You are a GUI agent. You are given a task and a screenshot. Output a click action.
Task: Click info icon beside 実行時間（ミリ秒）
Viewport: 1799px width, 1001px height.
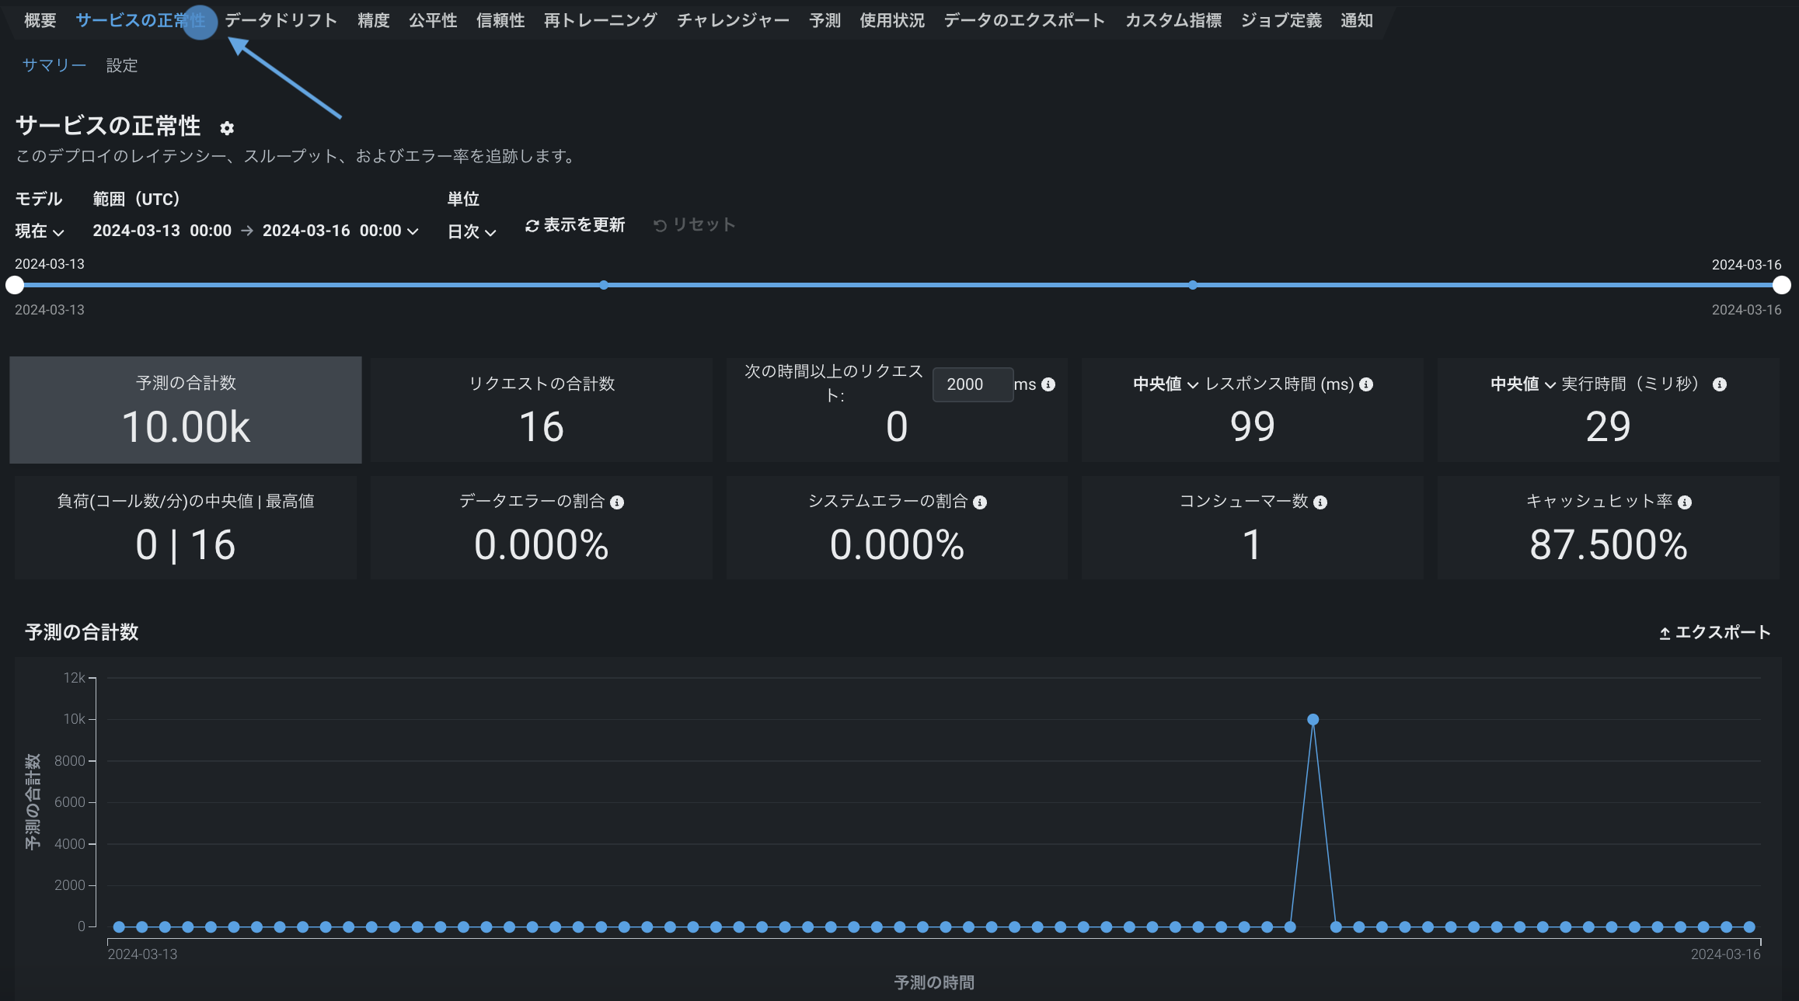[1720, 384]
